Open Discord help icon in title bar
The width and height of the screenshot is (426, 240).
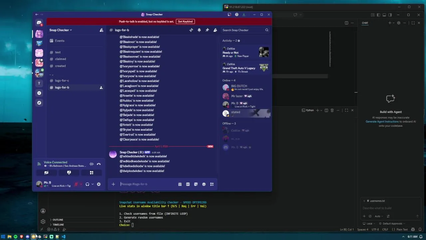237,14
